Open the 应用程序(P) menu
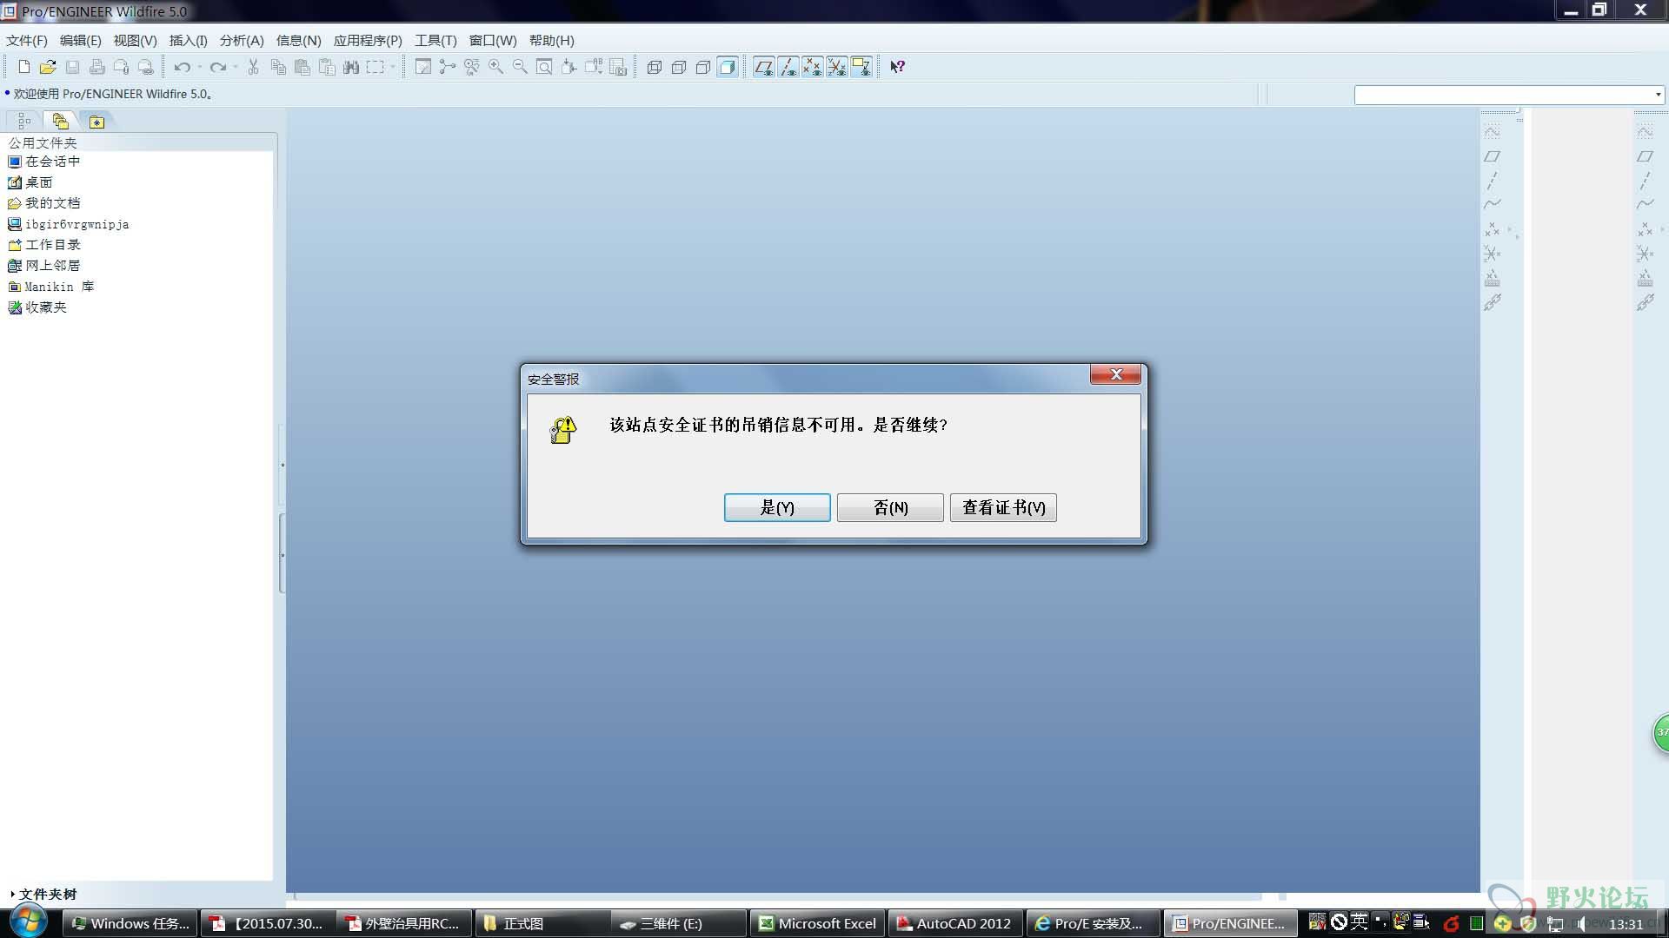The image size is (1669, 938). click(368, 40)
